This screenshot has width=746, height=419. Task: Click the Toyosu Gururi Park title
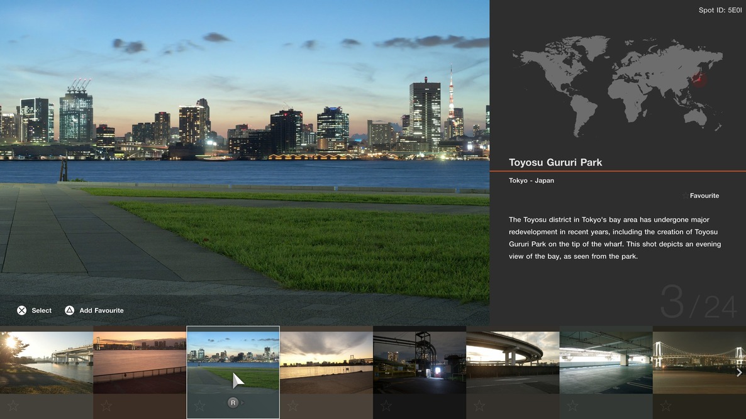click(555, 162)
